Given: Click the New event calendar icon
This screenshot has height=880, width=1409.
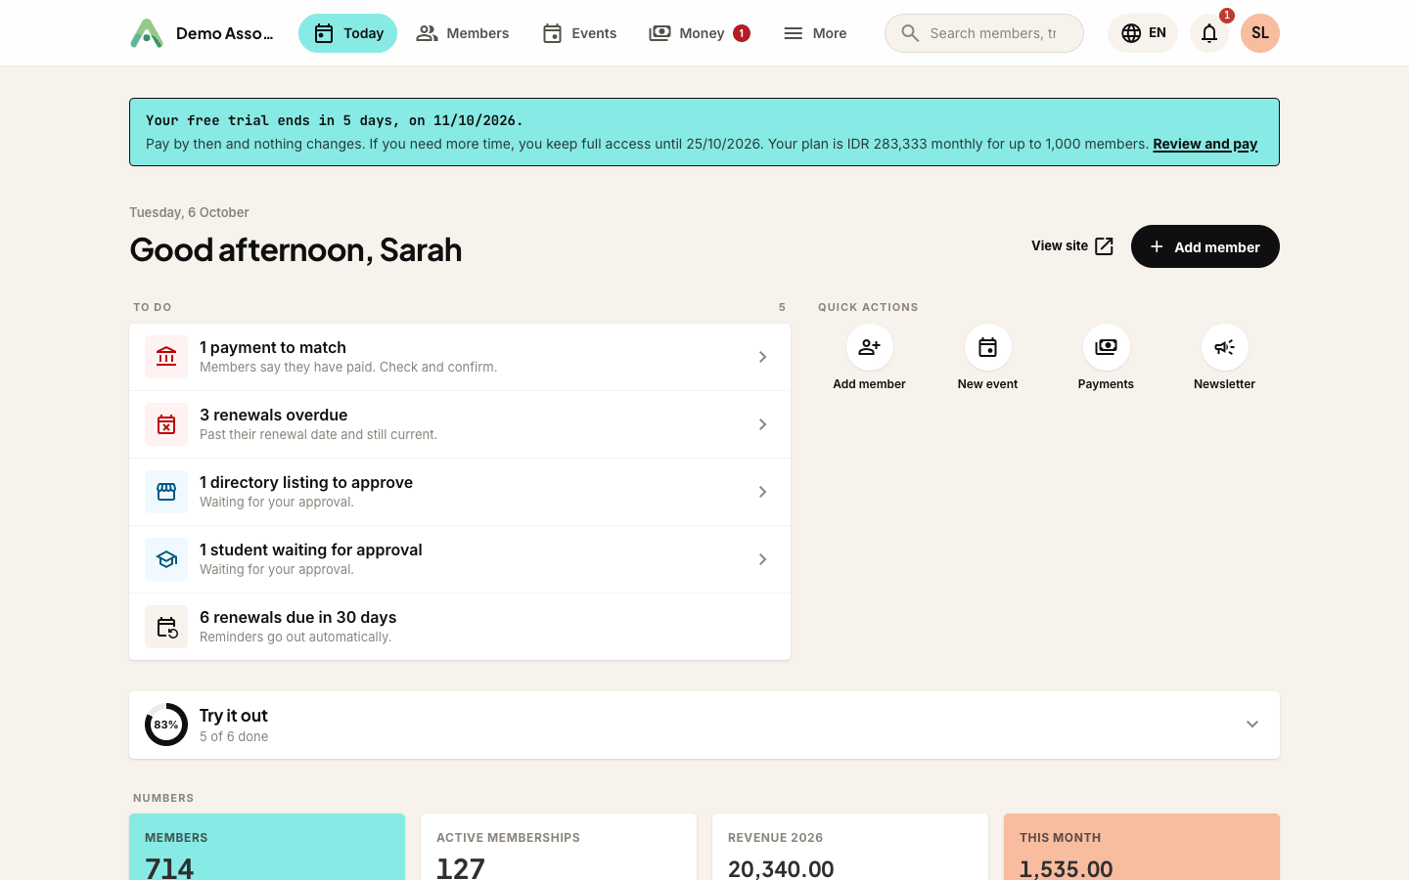Looking at the screenshot, I should [987, 347].
